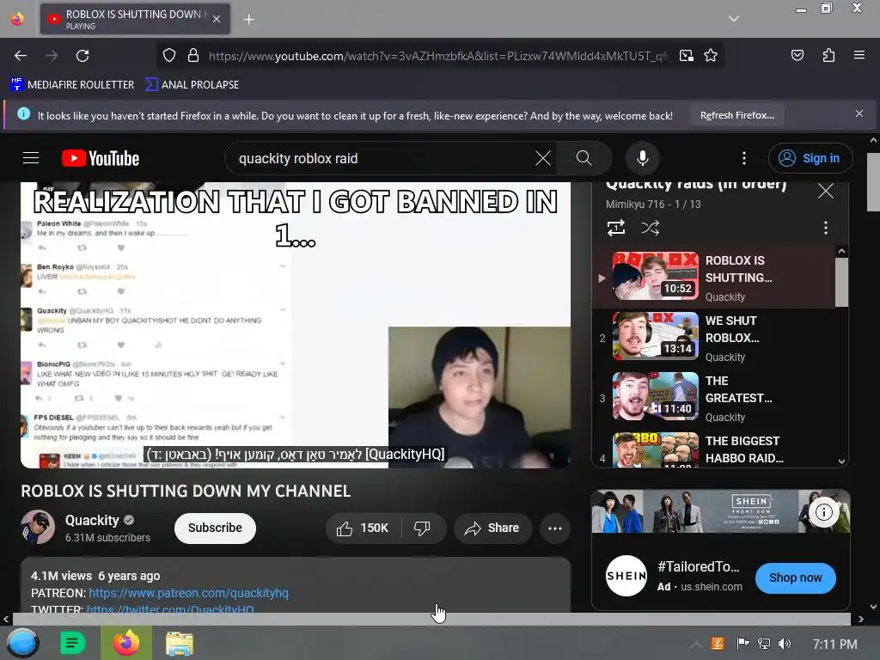This screenshot has height=660, width=880.
Task: Open the list all tabs dropdown arrow
Action: pyautogui.click(x=734, y=19)
